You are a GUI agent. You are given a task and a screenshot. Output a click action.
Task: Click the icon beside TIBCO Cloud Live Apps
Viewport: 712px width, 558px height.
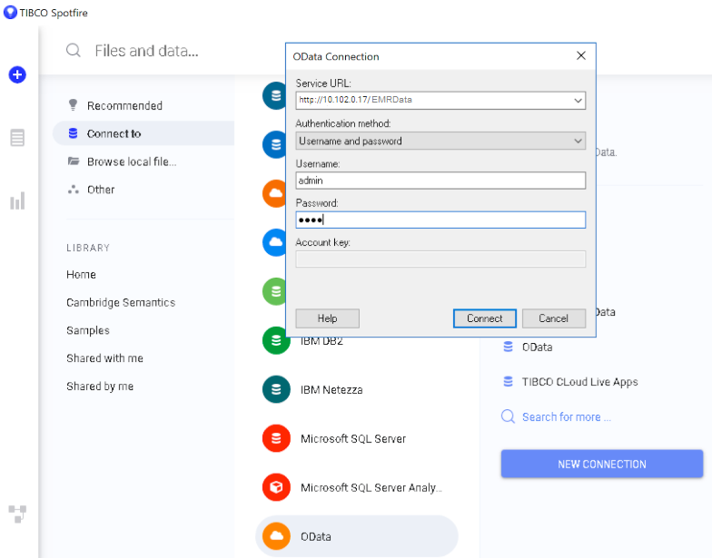509,381
